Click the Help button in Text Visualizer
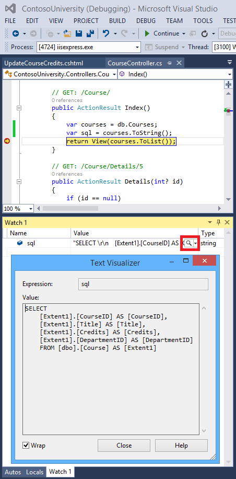This screenshot has width=236, height=479. (x=181, y=446)
